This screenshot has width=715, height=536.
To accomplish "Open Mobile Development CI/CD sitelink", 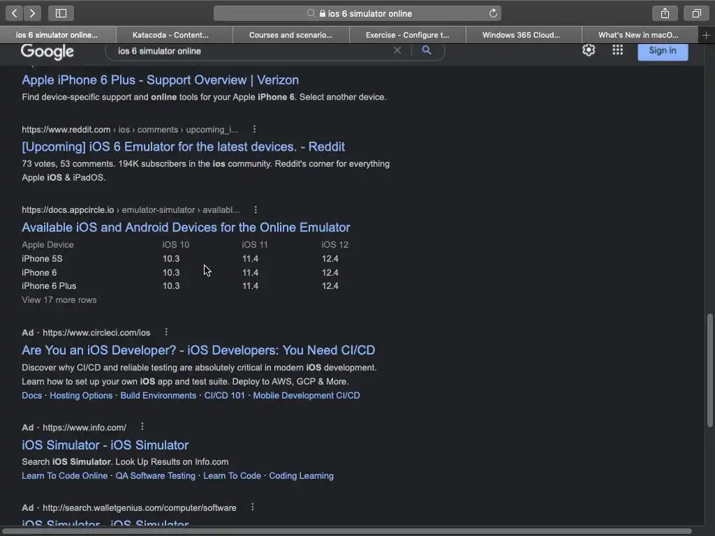I will [x=307, y=396].
